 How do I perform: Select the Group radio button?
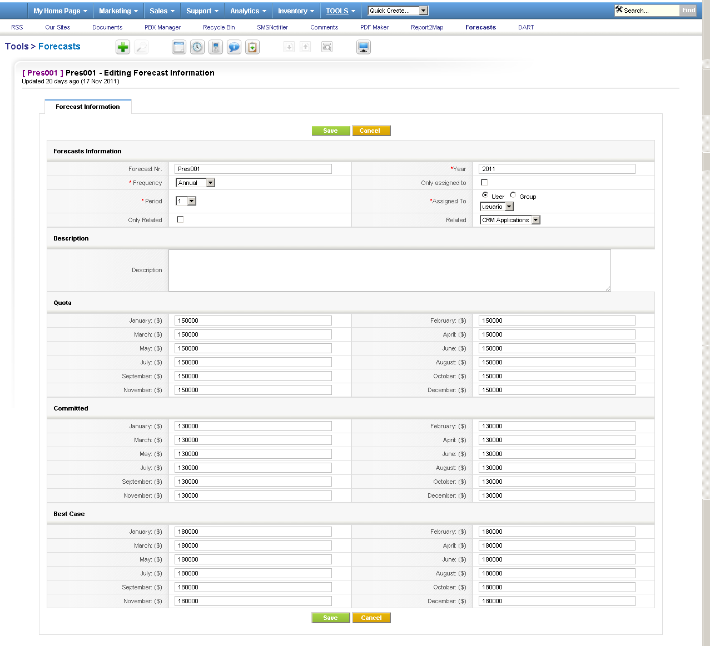pos(513,195)
